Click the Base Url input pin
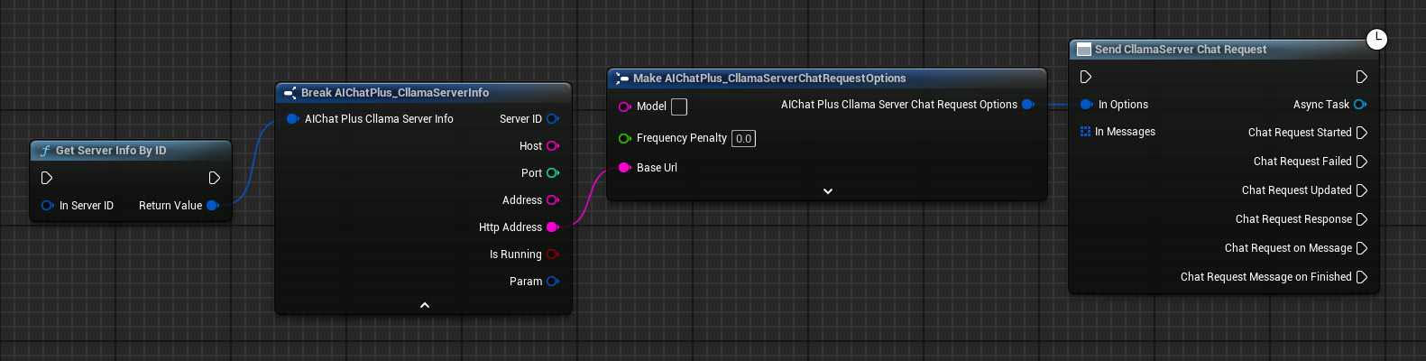This screenshot has width=1426, height=361. [x=624, y=168]
